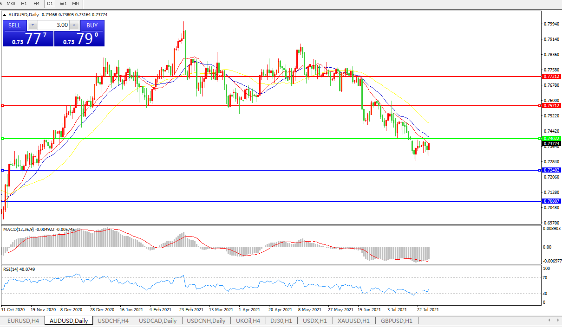Select the MN monthly timeframe

coord(75,3)
